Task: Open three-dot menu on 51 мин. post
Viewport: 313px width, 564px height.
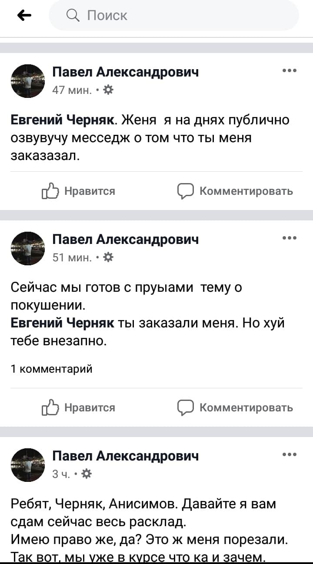Action: click(289, 238)
